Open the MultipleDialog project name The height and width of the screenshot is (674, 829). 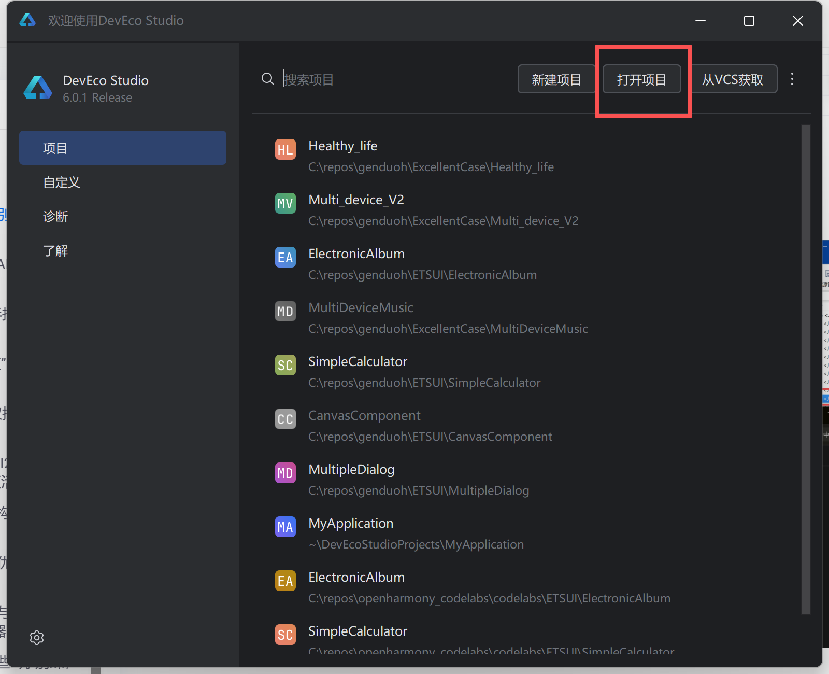[351, 469]
